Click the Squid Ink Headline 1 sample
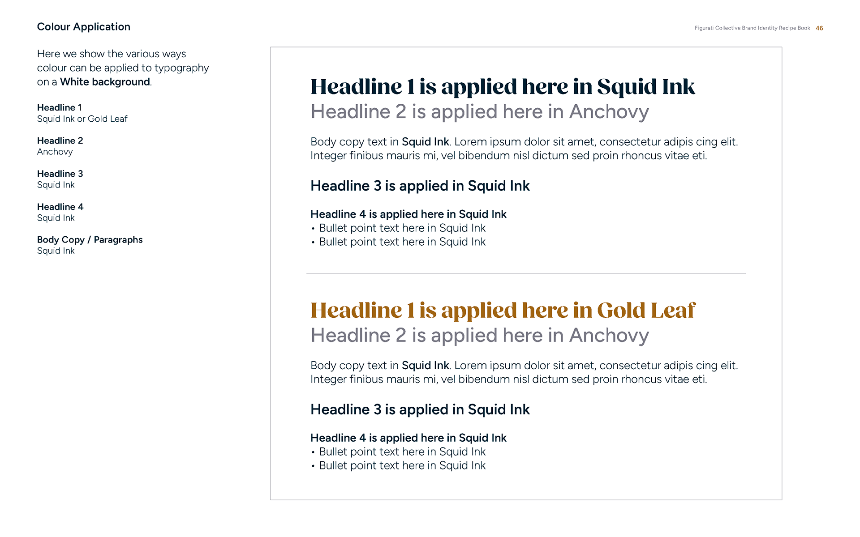 502,87
